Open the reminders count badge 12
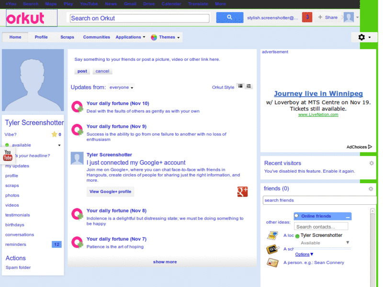The height and width of the screenshot is (287, 383). (x=56, y=244)
